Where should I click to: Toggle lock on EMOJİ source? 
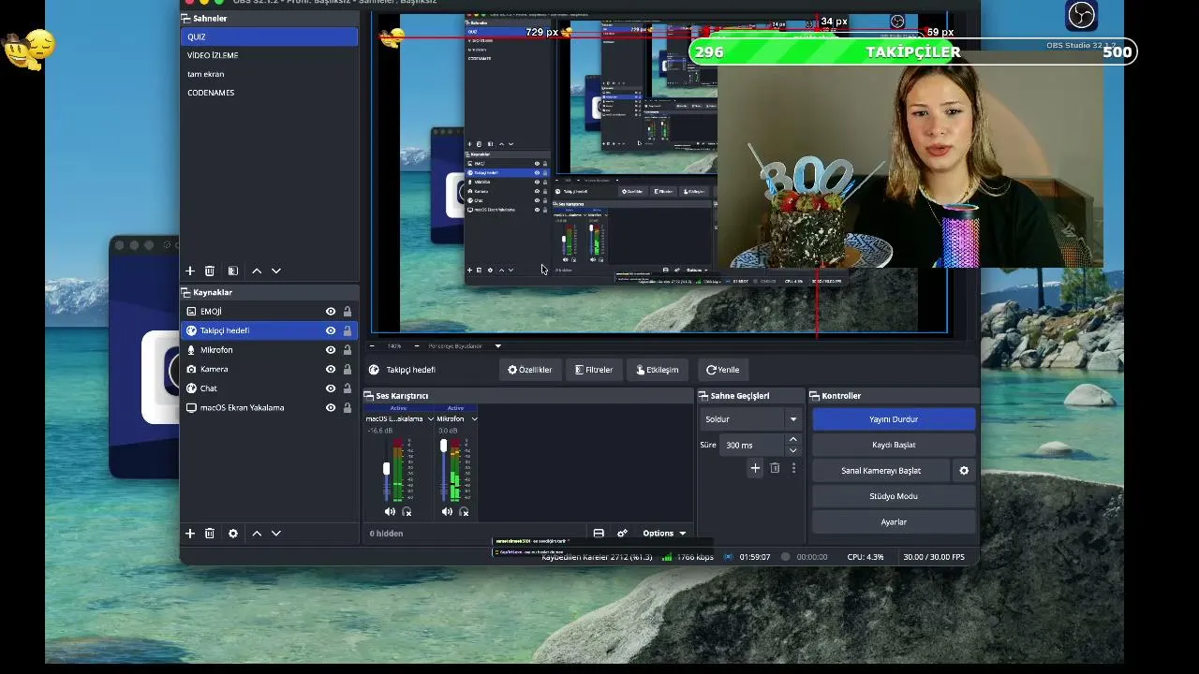pos(347,312)
